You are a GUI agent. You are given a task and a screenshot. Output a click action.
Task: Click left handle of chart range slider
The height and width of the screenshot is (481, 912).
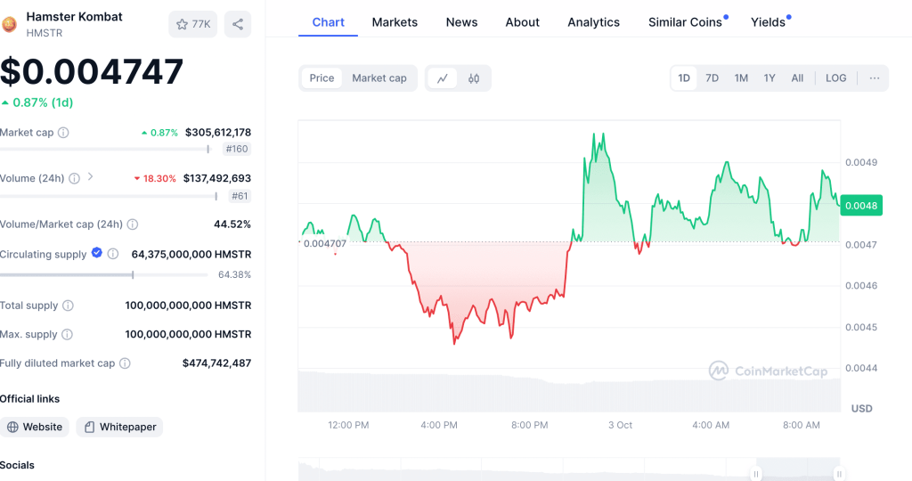click(755, 474)
